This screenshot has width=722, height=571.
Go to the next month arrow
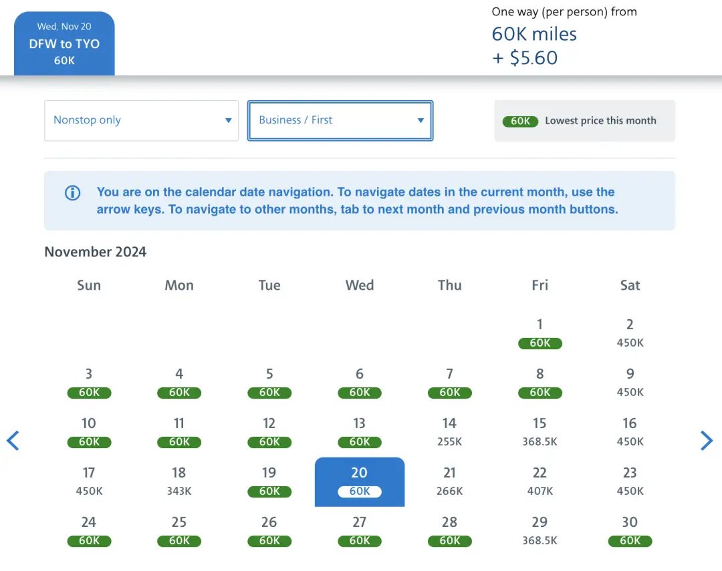point(707,441)
